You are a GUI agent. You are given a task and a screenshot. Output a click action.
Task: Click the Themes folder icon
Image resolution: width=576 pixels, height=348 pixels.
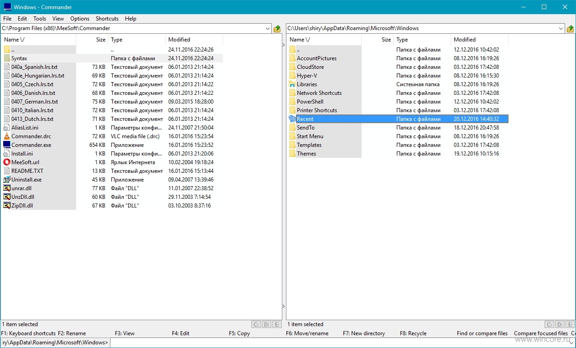(x=292, y=154)
